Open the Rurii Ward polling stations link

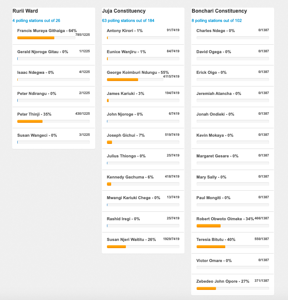click(x=36, y=21)
